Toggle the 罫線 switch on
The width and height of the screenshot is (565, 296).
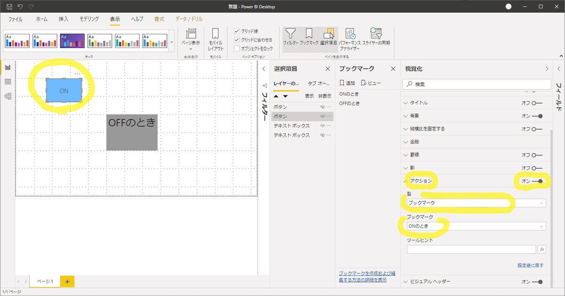pos(537,155)
